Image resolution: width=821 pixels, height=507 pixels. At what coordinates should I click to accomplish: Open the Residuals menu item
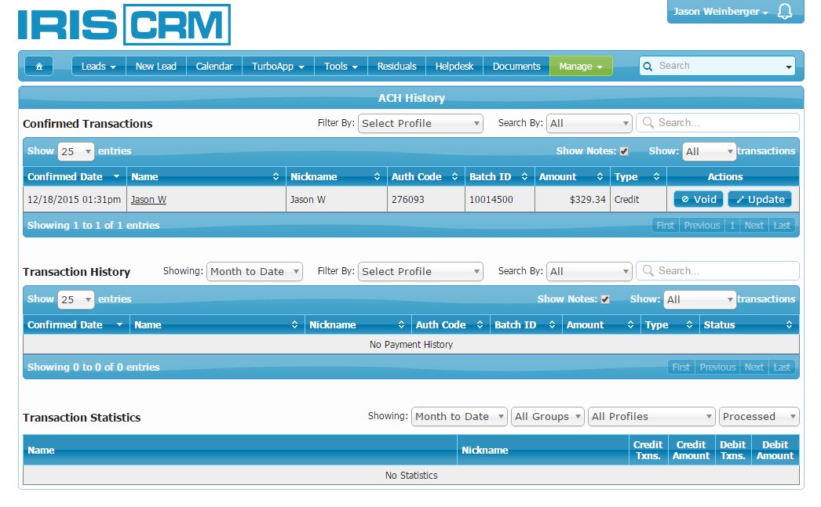point(396,67)
